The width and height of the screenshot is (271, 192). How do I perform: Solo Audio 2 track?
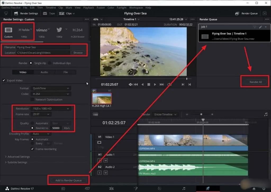[x=100, y=173]
